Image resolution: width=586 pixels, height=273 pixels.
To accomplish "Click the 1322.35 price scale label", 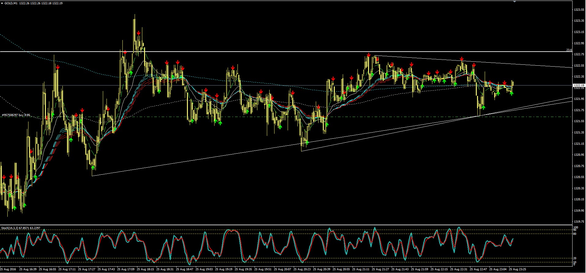I will click(x=579, y=77).
